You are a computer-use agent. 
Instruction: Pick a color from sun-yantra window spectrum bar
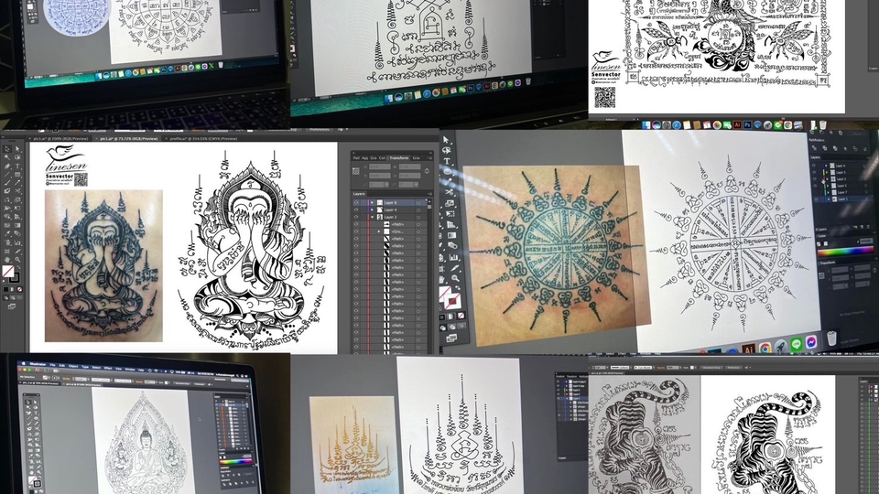pos(845,251)
